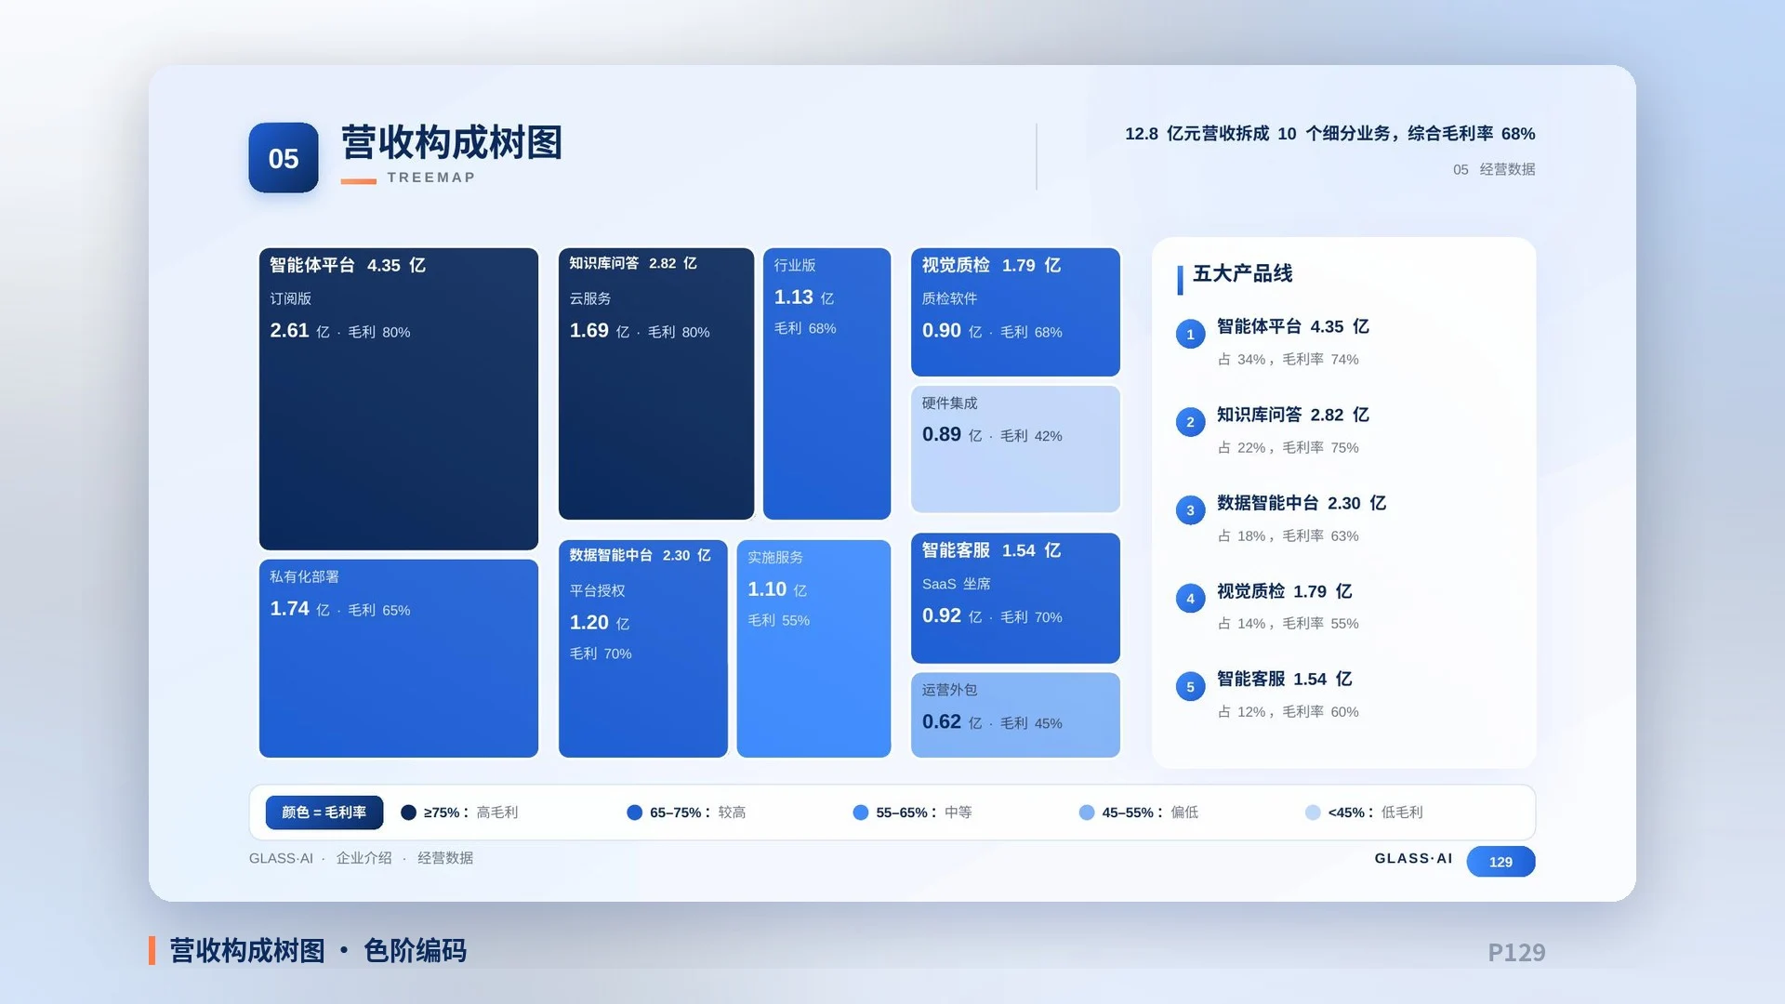Image resolution: width=1785 pixels, height=1004 pixels.
Task: Select the 运营外包 0.62 亿 tile
Action: 1015,715
